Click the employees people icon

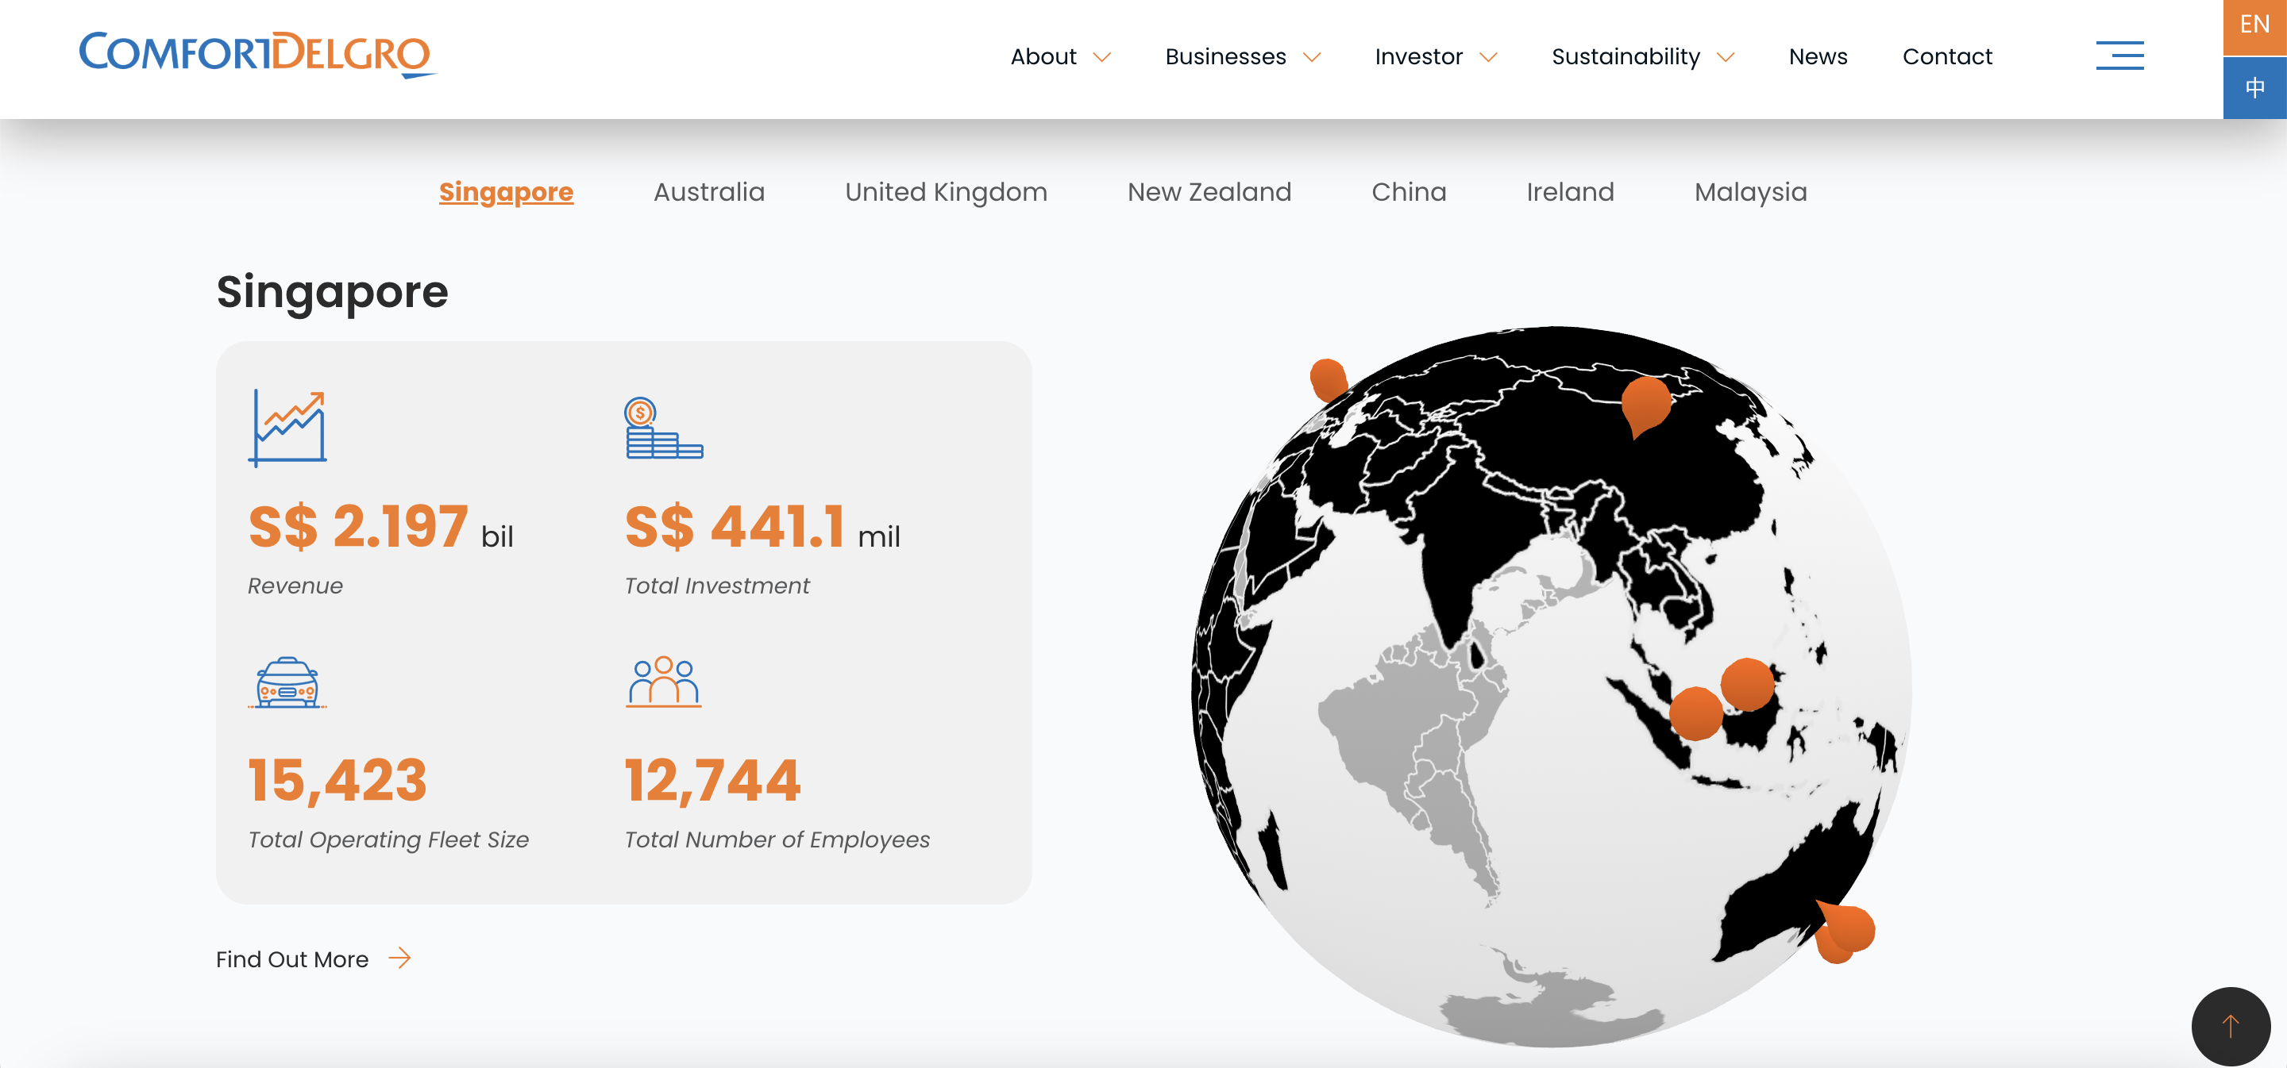pos(663,682)
